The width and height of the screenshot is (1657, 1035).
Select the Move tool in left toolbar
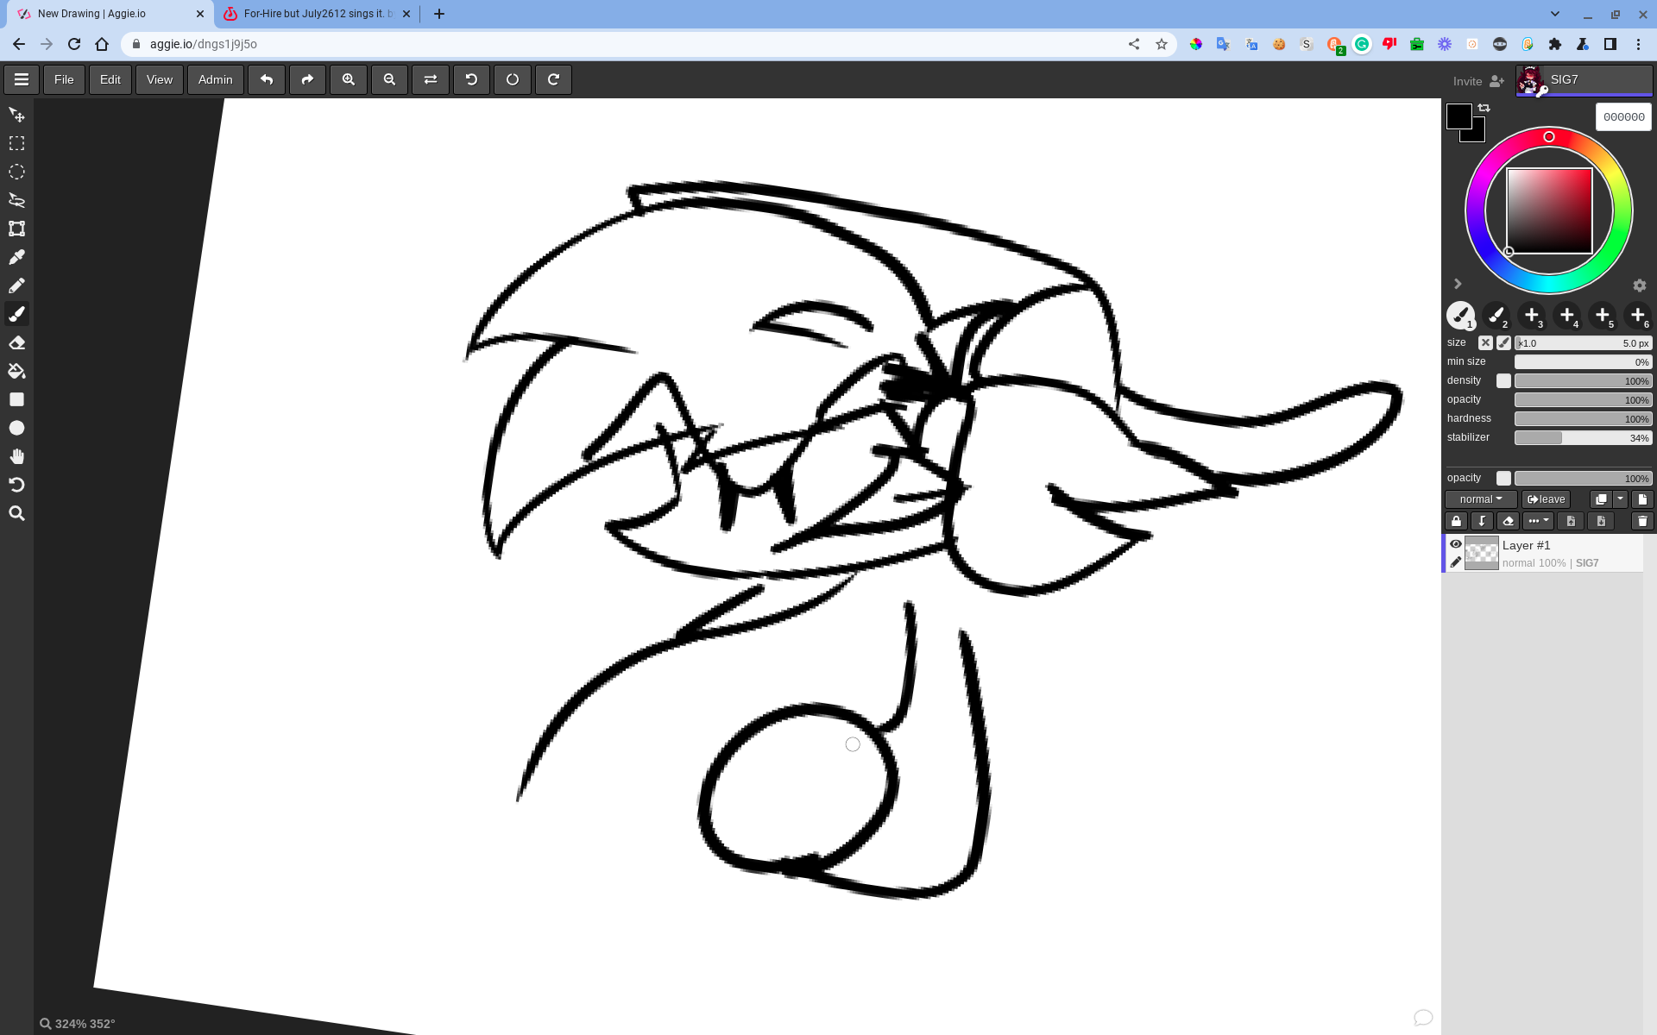point(16,115)
